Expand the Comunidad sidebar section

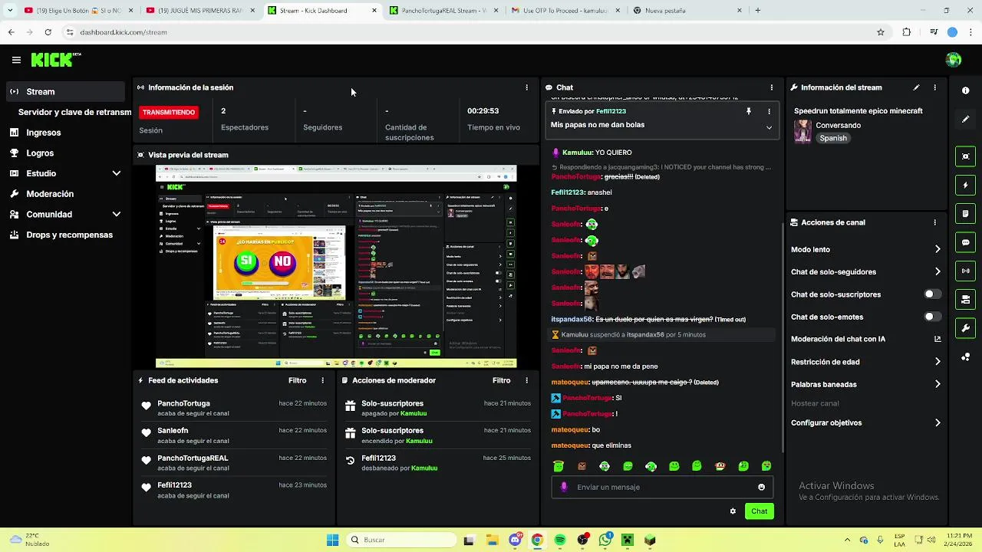tap(117, 215)
